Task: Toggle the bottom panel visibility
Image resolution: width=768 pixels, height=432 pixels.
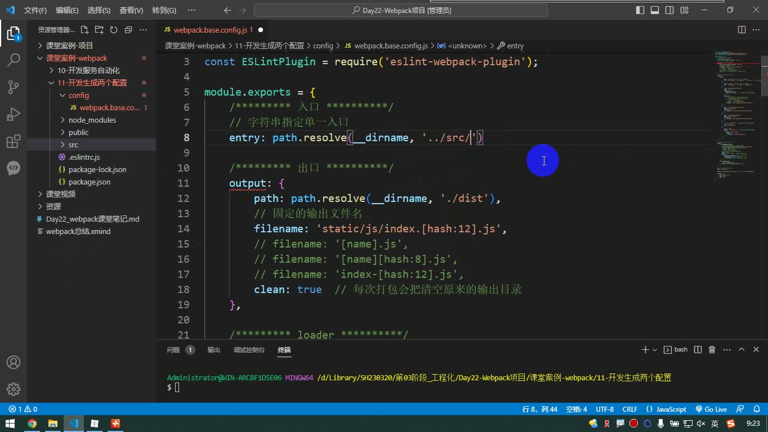Action: click(x=655, y=10)
